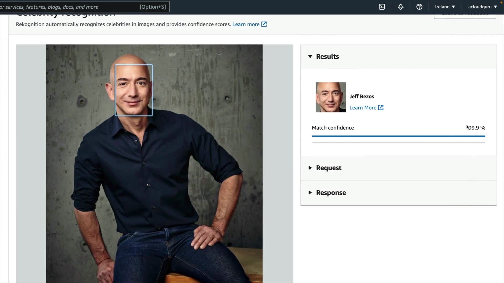504x283 pixels.
Task: Collapse the Results section
Action: 310,57
